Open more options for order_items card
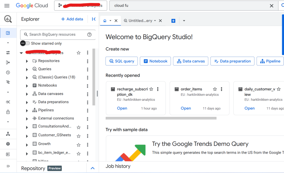 click(222, 89)
